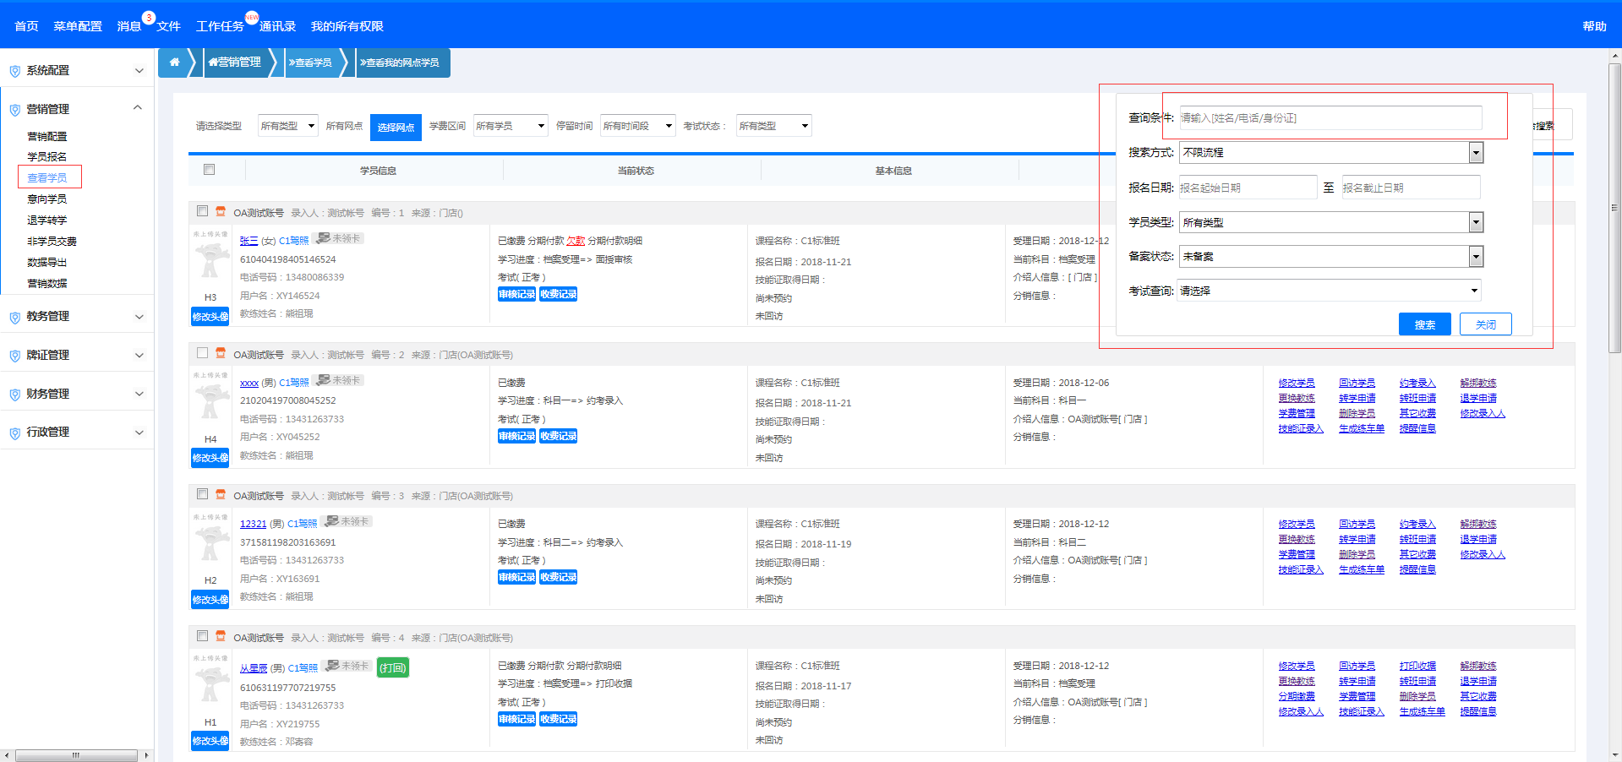Click the 查询条件 name/phone/ID input field

click(1330, 117)
